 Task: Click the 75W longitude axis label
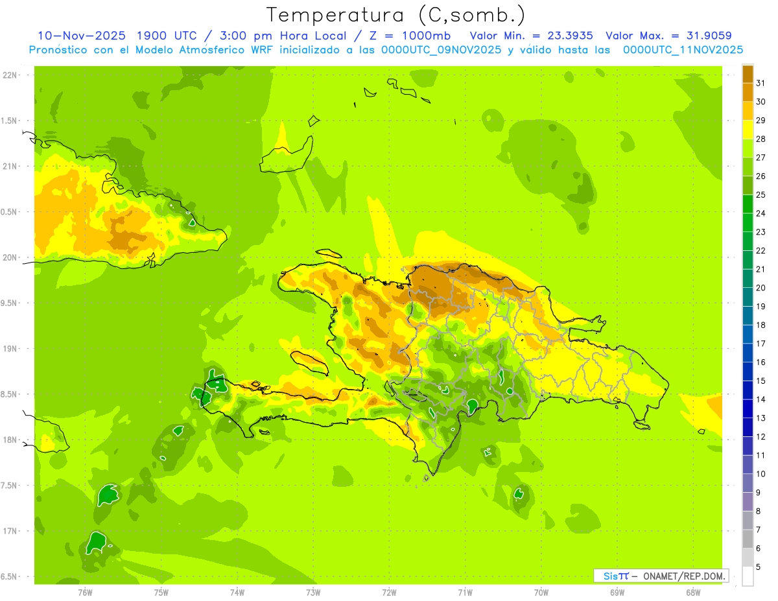pos(161,593)
